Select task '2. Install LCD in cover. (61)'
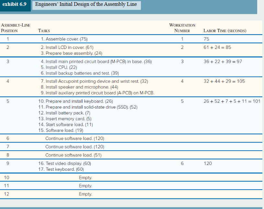 pyautogui.click(x=67, y=48)
